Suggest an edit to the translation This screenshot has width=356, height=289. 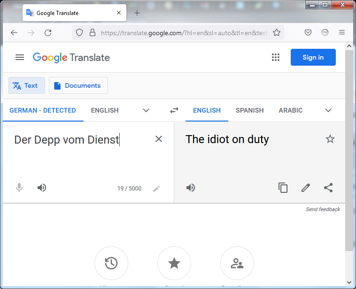[x=306, y=188]
